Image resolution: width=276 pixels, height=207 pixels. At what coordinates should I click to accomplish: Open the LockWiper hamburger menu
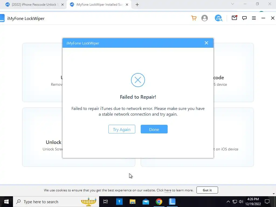click(254, 18)
